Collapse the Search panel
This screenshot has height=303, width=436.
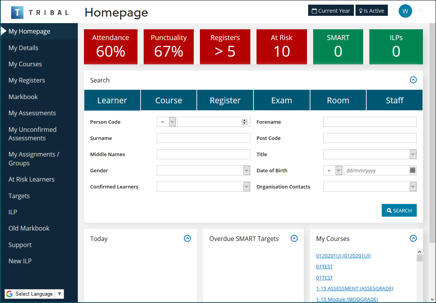[x=413, y=80]
